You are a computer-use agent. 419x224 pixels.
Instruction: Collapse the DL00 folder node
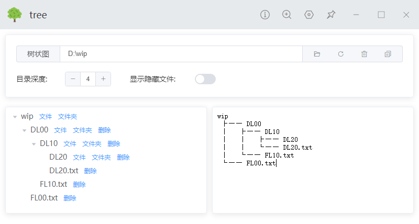pos(25,130)
